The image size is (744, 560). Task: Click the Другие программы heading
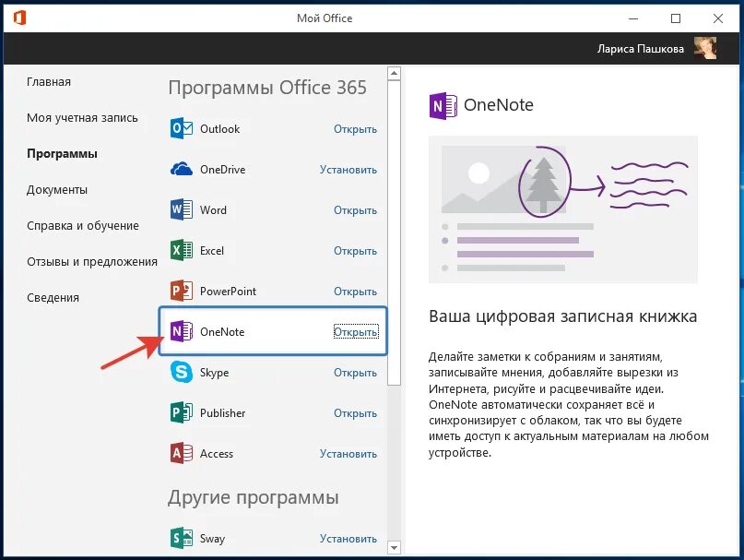[254, 497]
